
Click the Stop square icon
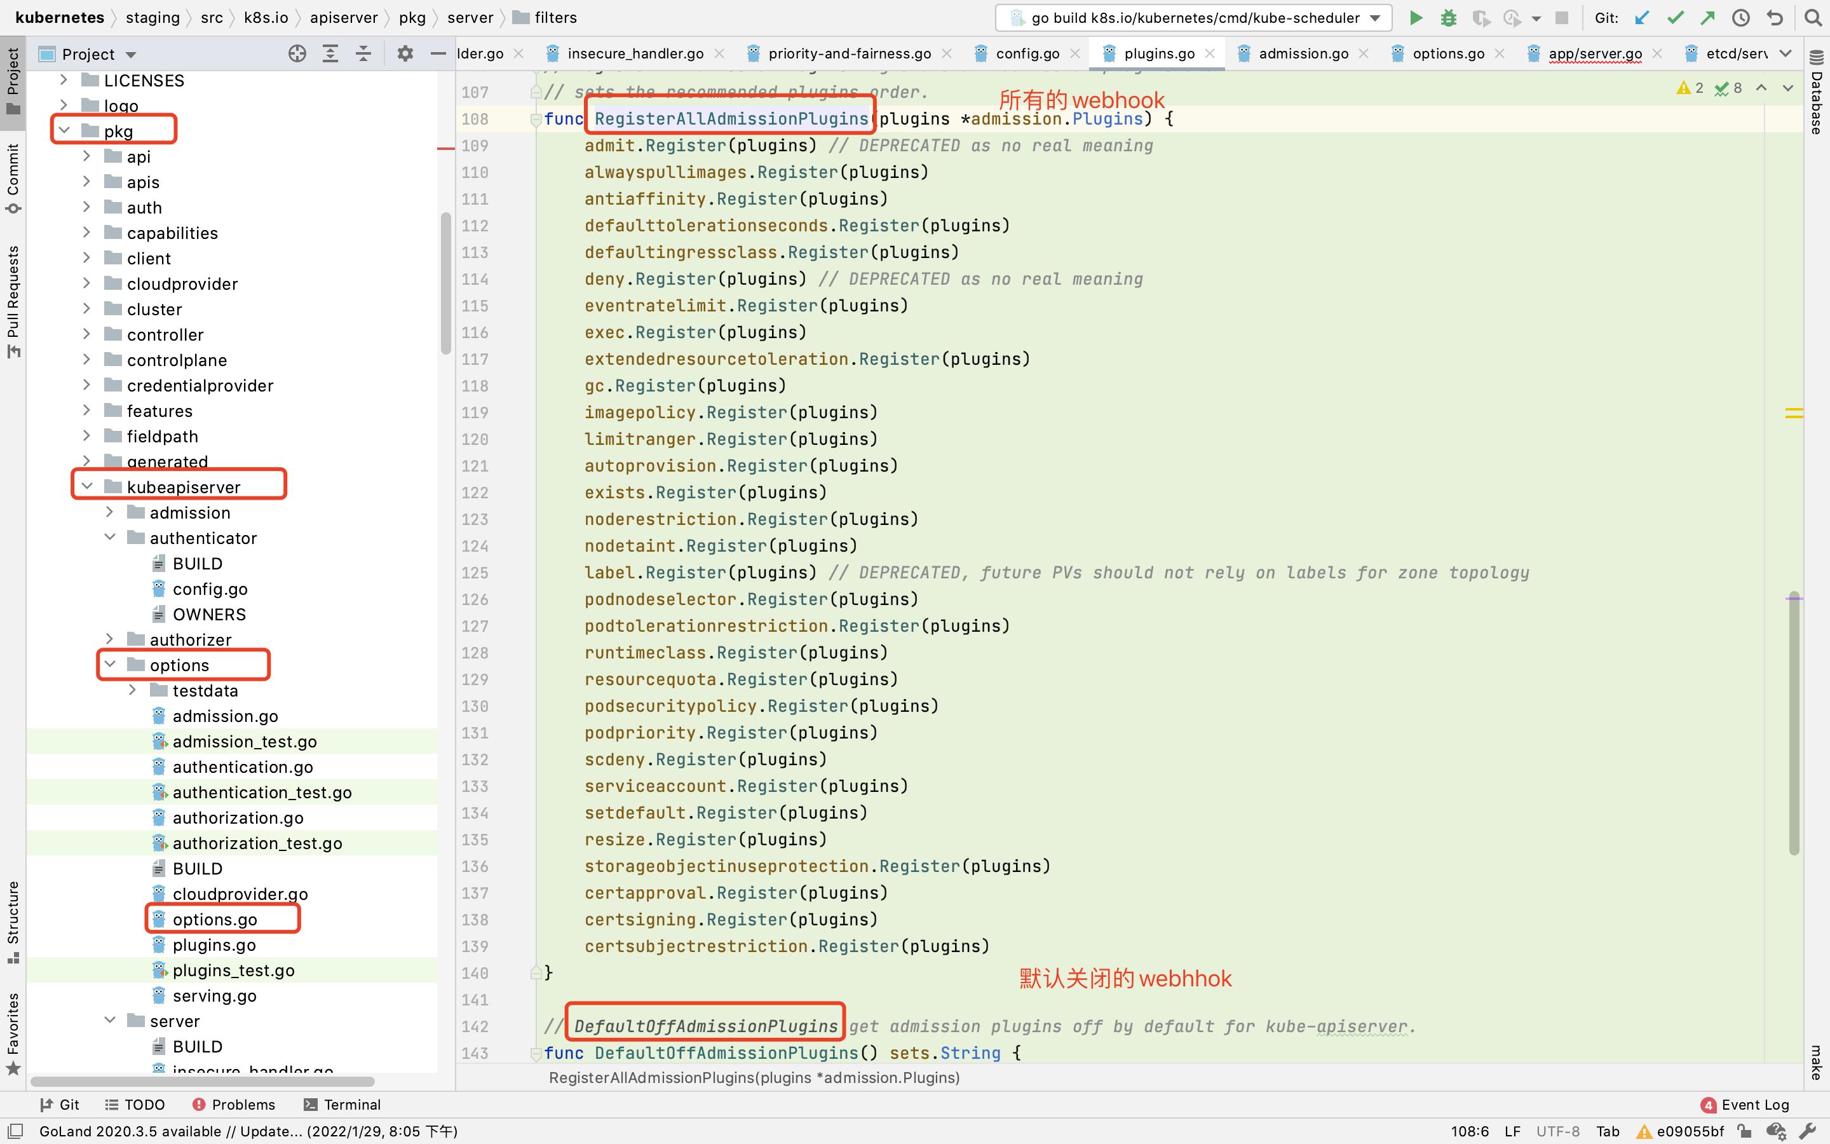coord(1561,17)
